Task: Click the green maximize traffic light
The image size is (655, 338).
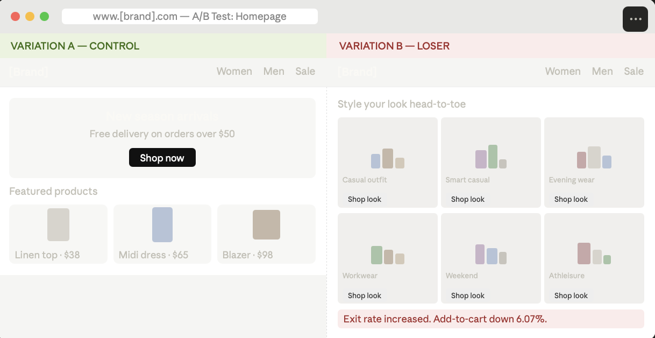Action: tap(45, 17)
